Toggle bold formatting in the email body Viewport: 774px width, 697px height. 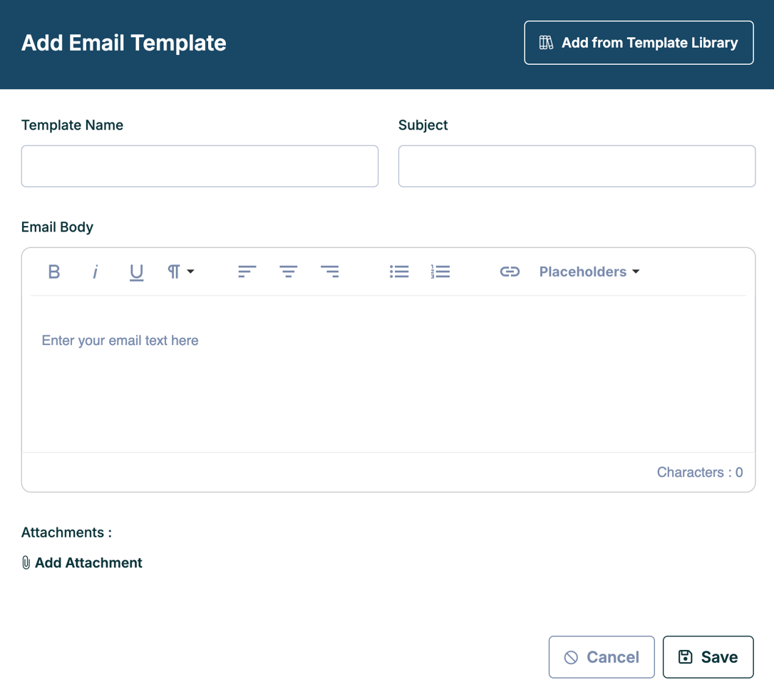[x=54, y=272]
